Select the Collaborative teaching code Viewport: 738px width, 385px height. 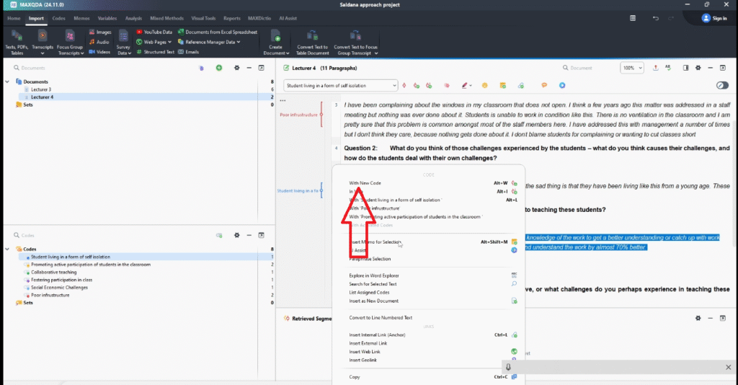pos(55,272)
